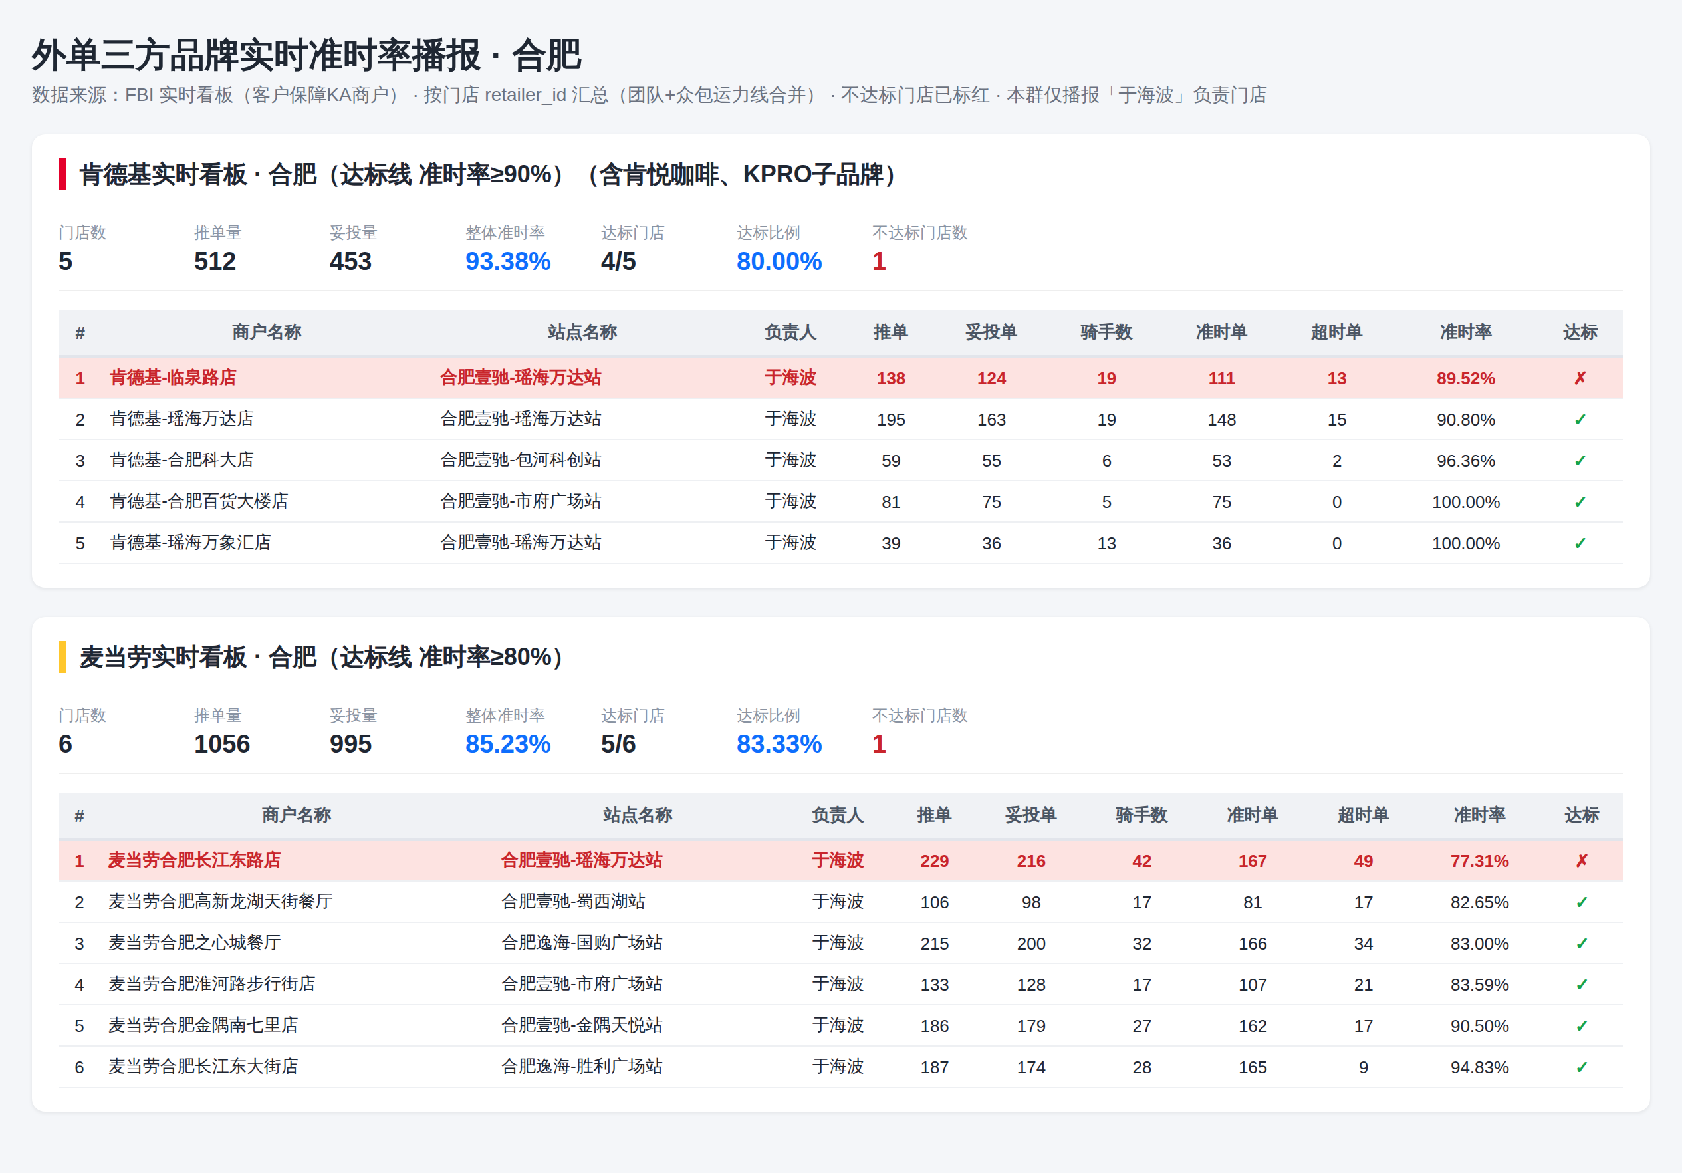Screen dimensions: 1682x1173
Task: Click KFC overall on-time rate 93.38%
Action: pyautogui.click(x=508, y=261)
